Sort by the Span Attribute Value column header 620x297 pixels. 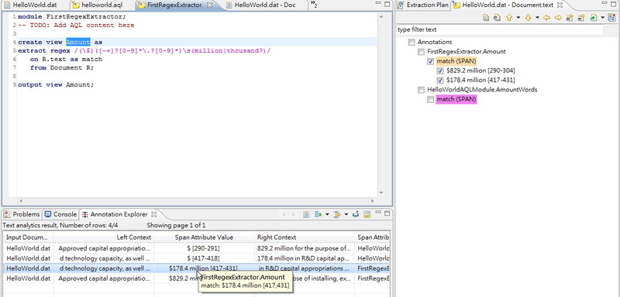(204, 237)
